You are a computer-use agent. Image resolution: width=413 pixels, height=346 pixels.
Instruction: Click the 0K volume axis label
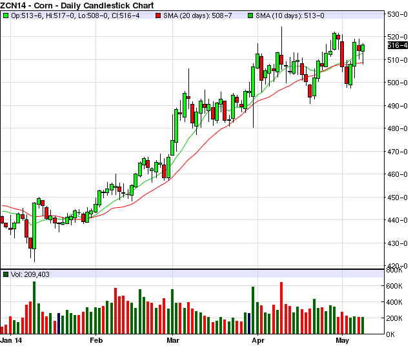coord(390,334)
